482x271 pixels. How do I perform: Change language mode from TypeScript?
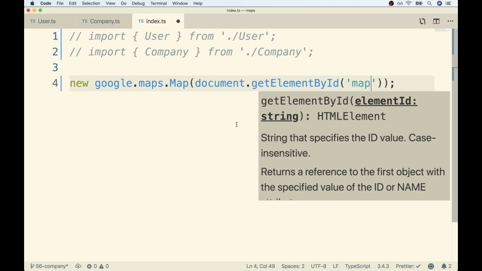click(357, 266)
